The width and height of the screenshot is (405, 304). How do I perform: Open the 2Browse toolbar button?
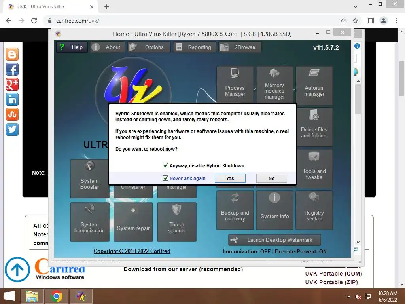pyautogui.click(x=240, y=47)
